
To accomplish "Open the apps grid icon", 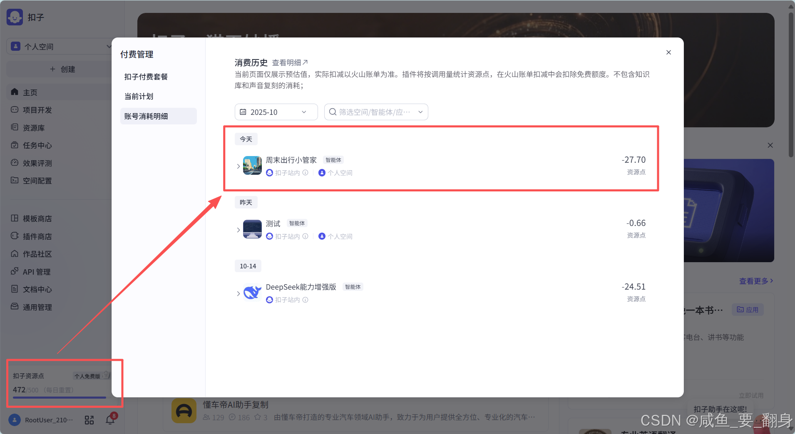I will click(89, 420).
